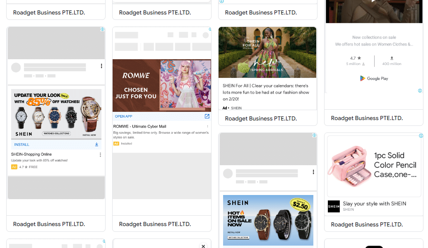Screen dimensions: 428x248
Task: Open the ROMWE Chosen Just For You banner
Action: pyautogui.click(x=162, y=85)
